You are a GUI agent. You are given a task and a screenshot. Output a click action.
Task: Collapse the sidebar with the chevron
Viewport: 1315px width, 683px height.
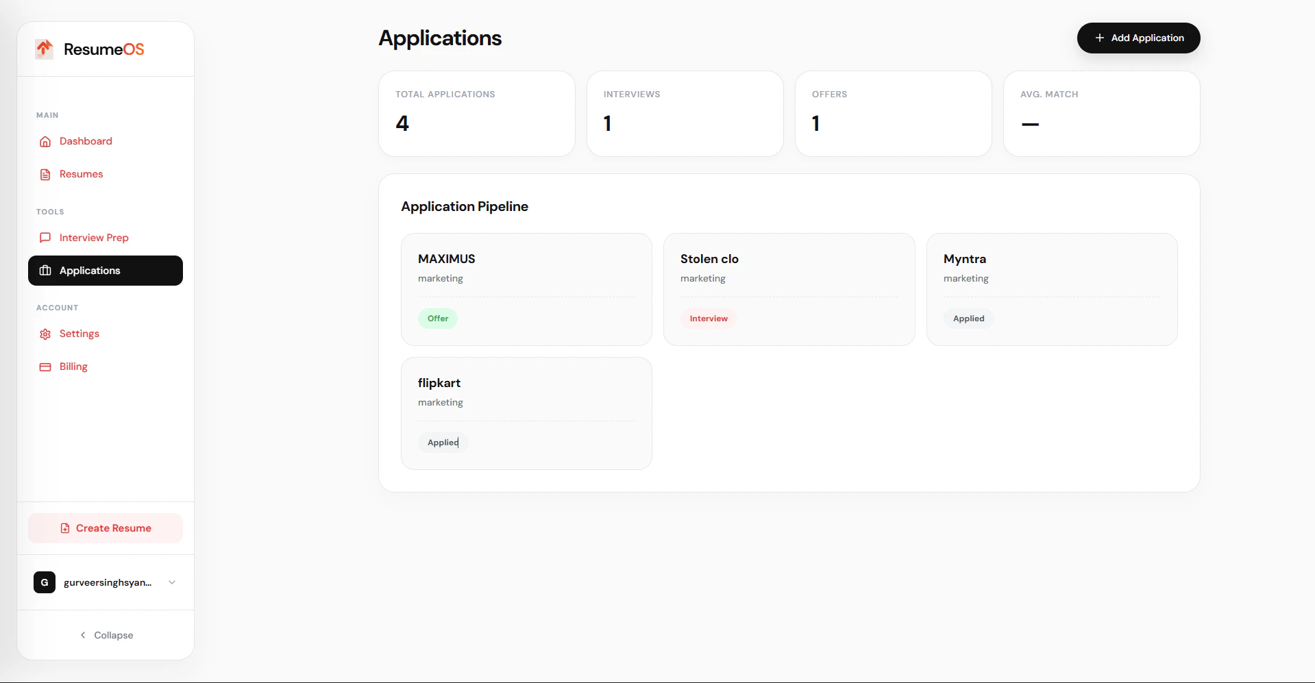tap(82, 635)
